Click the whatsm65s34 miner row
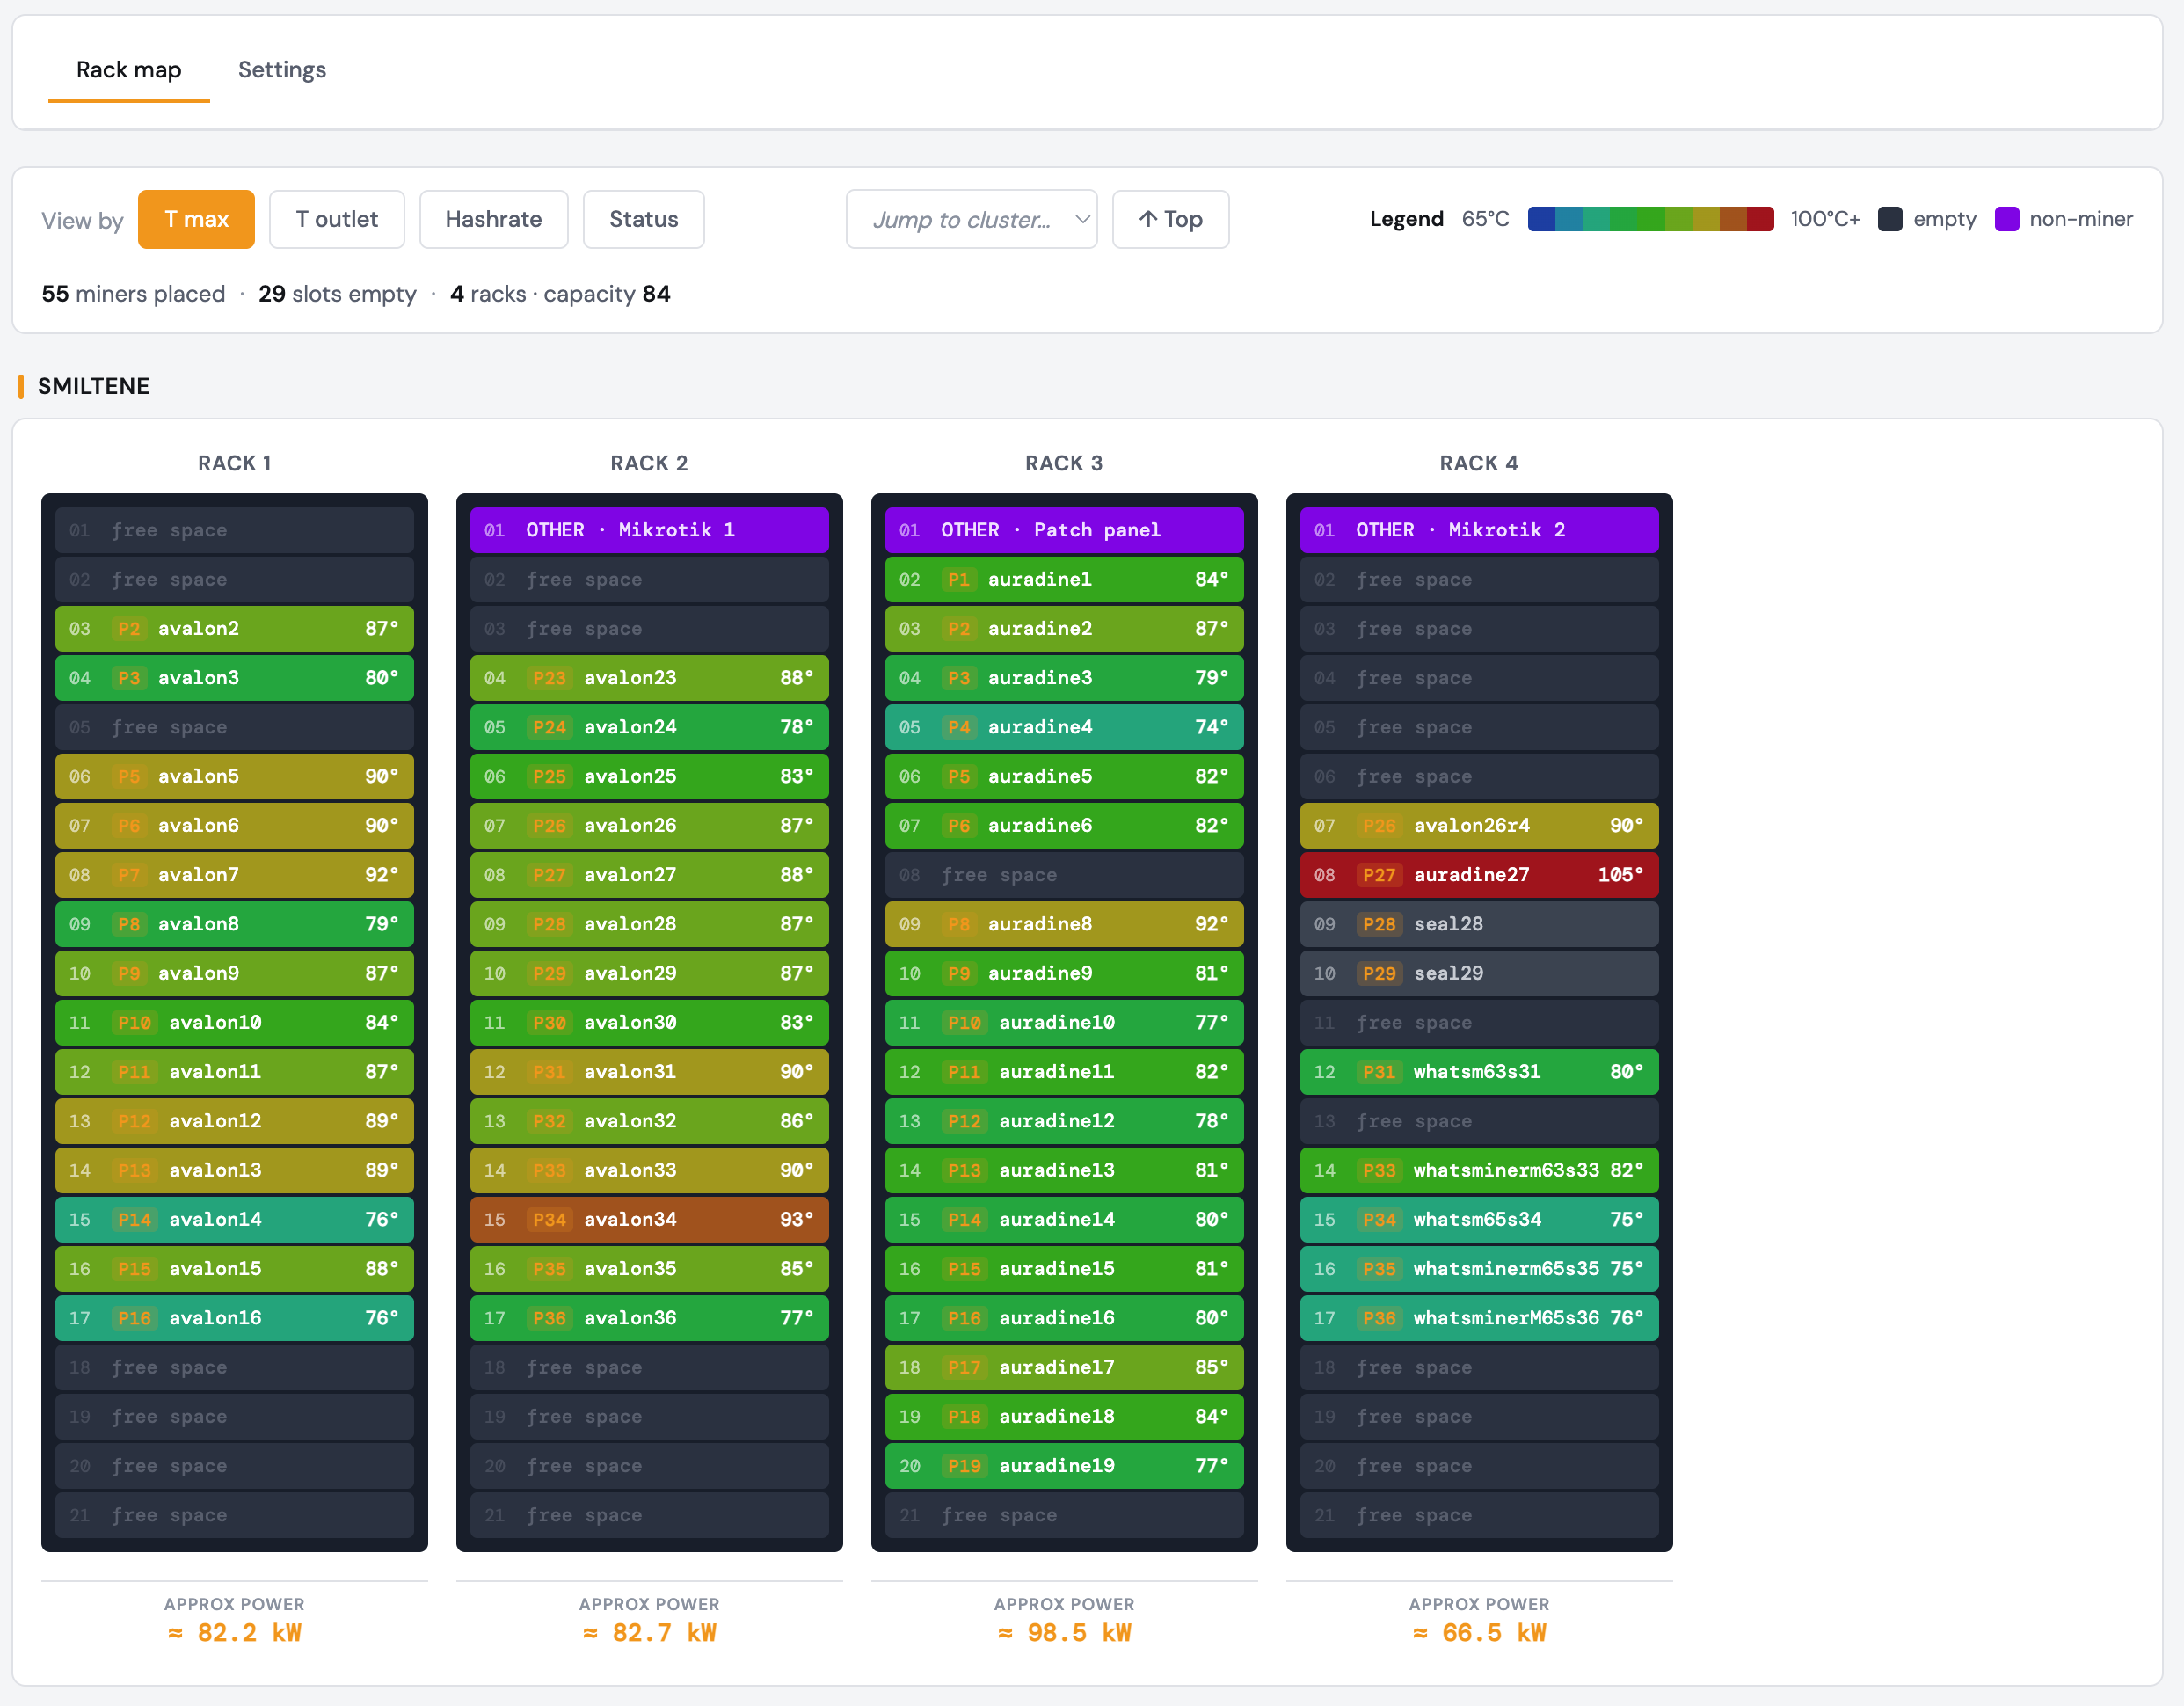Screen dimensions: 2184x1706 point(1479,1220)
